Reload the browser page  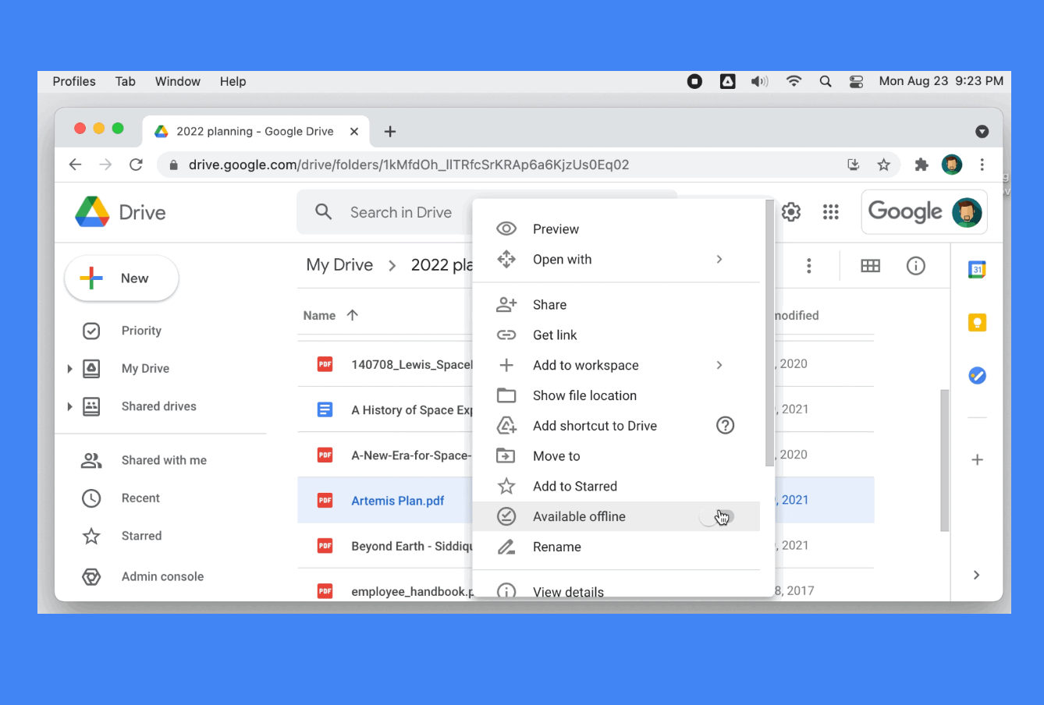(x=136, y=165)
